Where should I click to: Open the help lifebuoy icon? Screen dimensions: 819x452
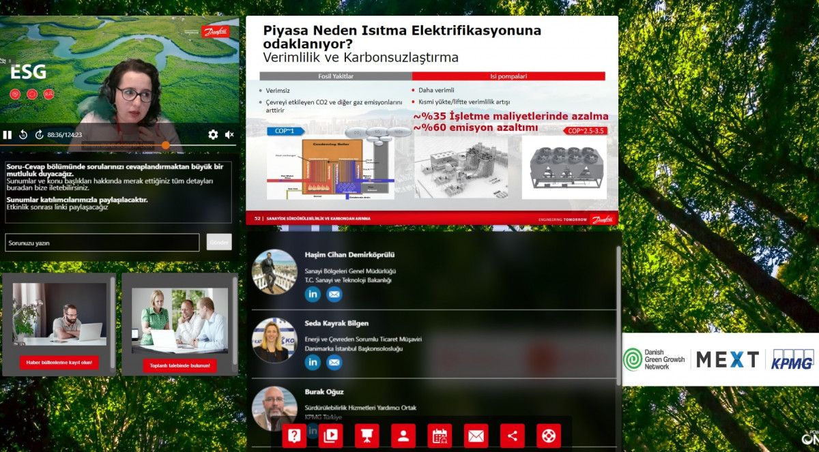click(550, 435)
